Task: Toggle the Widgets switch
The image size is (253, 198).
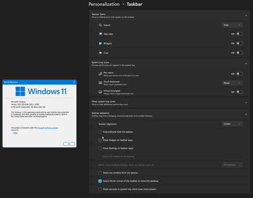Action: point(239,43)
